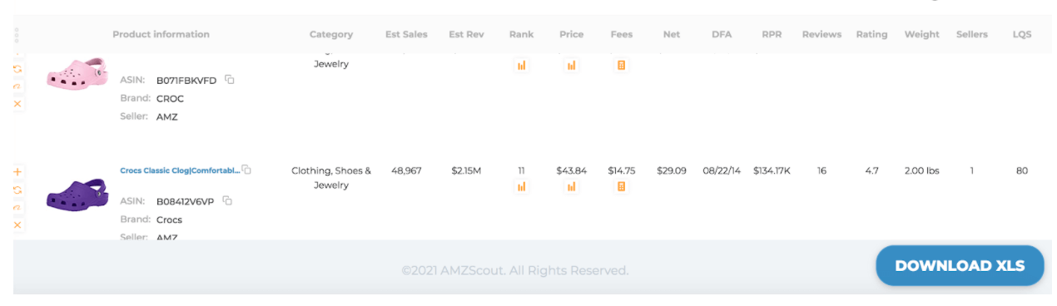Sort table by Reviews column header
This screenshot has height=306, width=1057.
pos(821,34)
